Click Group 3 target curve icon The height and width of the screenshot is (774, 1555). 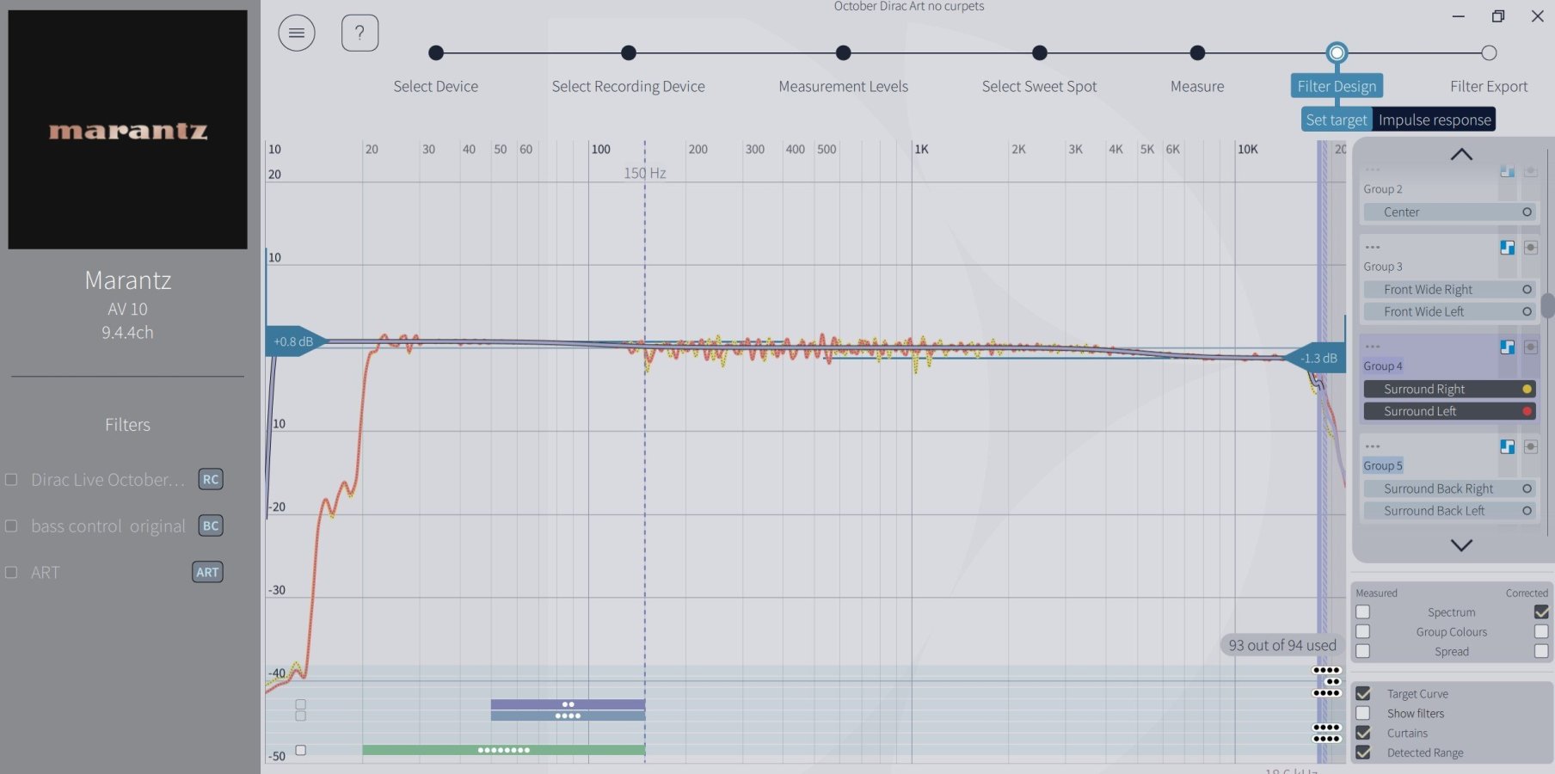(x=1507, y=248)
